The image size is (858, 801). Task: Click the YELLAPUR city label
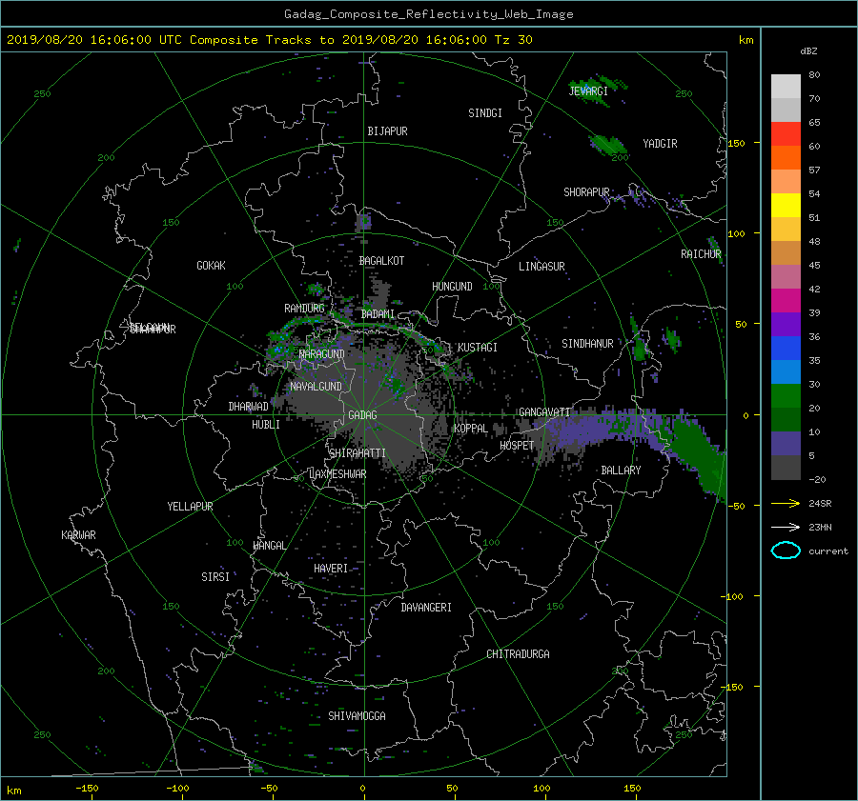[190, 507]
